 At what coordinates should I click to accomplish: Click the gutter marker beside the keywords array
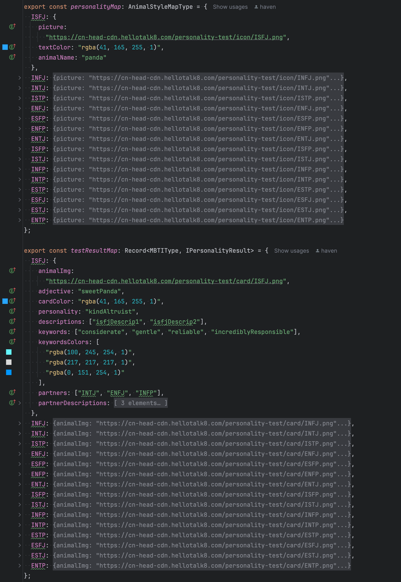12,331
